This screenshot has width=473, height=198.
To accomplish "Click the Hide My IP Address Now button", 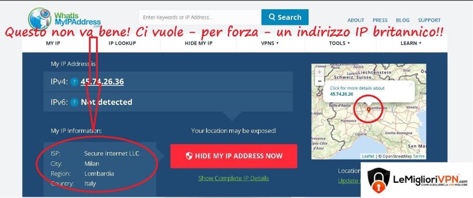I will tap(234, 156).
